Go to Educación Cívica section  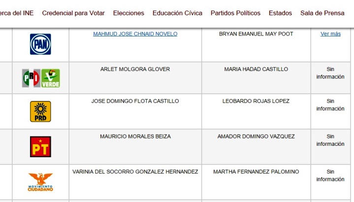(x=177, y=13)
